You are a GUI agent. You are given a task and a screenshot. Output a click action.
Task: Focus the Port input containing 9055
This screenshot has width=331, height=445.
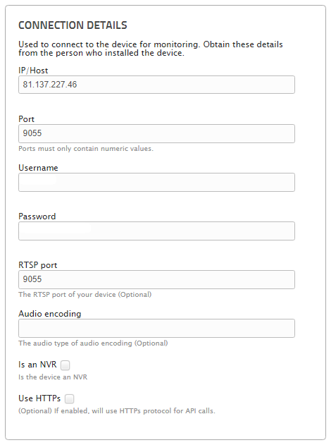tap(156, 133)
